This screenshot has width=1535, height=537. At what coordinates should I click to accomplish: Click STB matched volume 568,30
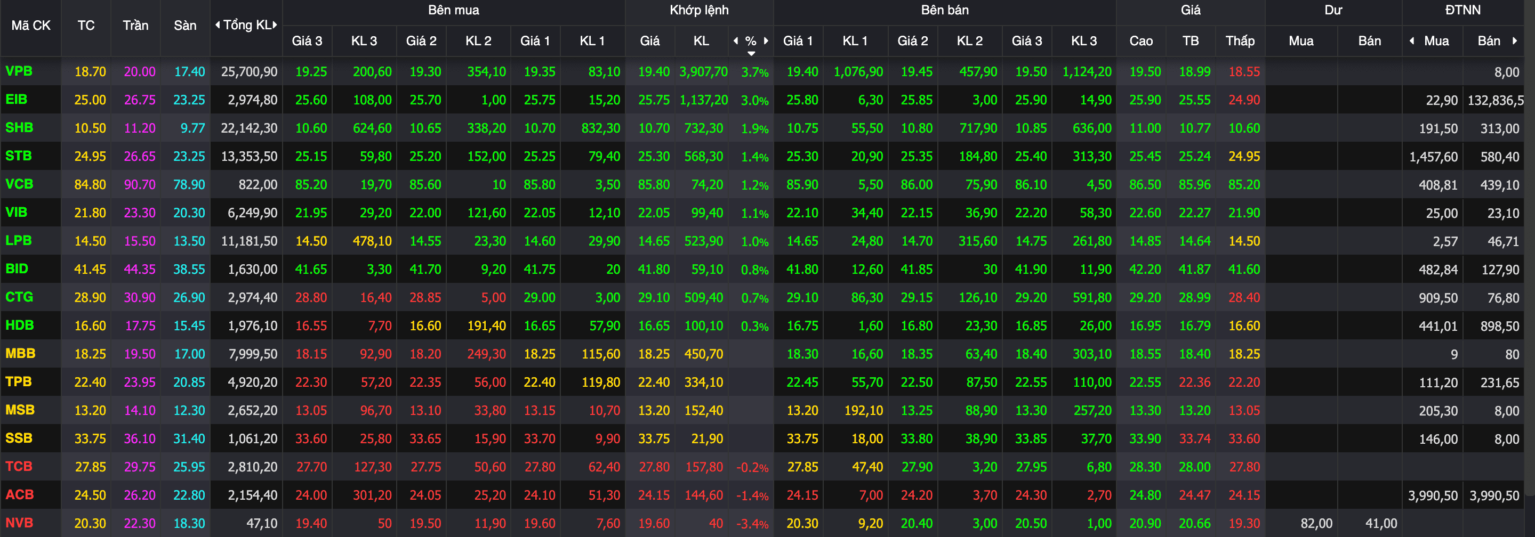703,157
